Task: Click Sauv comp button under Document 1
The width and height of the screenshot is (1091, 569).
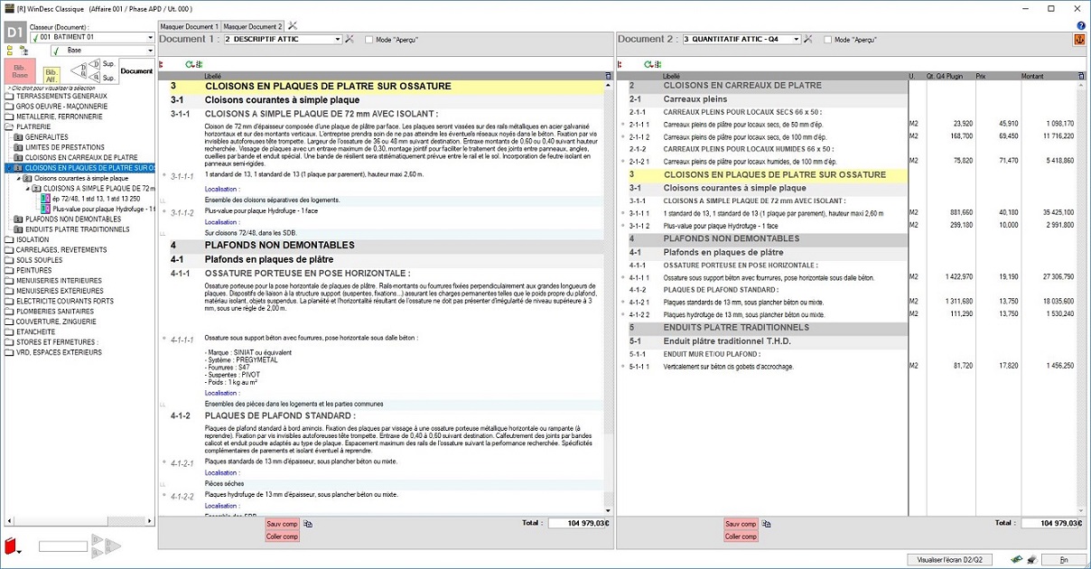Action: pyautogui.click(x=283, y=524)
